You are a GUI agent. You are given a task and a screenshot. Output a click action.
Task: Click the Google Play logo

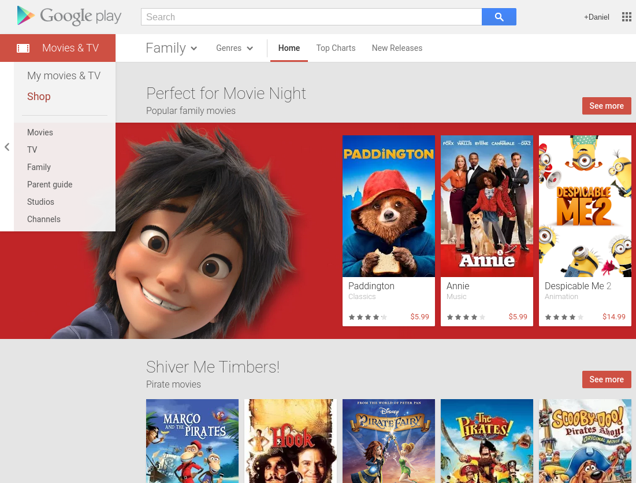[69, 16]
